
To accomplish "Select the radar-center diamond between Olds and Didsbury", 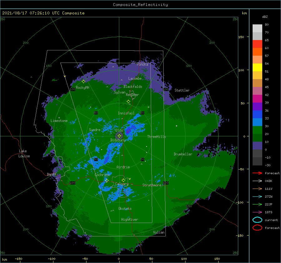I will tap(119, 136).
